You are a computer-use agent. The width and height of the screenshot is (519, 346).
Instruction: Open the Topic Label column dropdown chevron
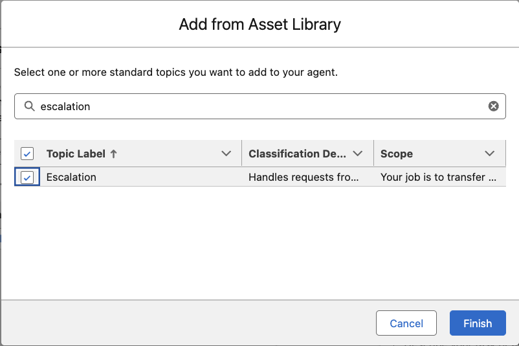tap(226, 154)
